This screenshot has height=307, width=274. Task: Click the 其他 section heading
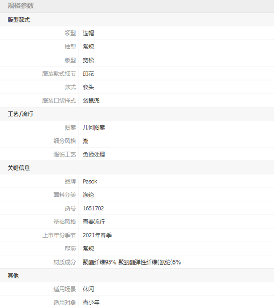coord(13,275)
